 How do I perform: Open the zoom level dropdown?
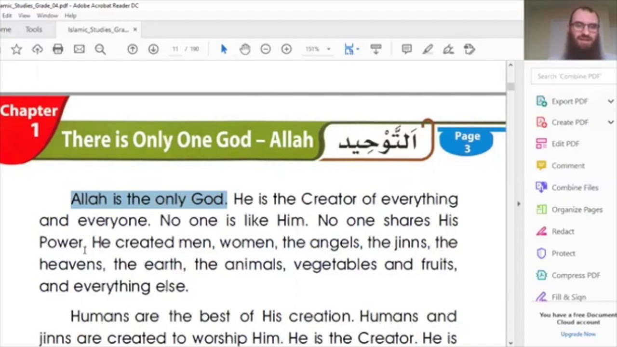[x=328, y=49]
